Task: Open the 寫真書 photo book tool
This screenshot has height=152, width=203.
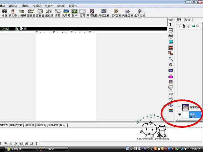Action: pos(40,13)
